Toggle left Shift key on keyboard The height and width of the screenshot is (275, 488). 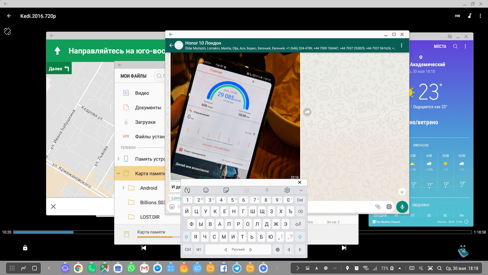point(186,237)
